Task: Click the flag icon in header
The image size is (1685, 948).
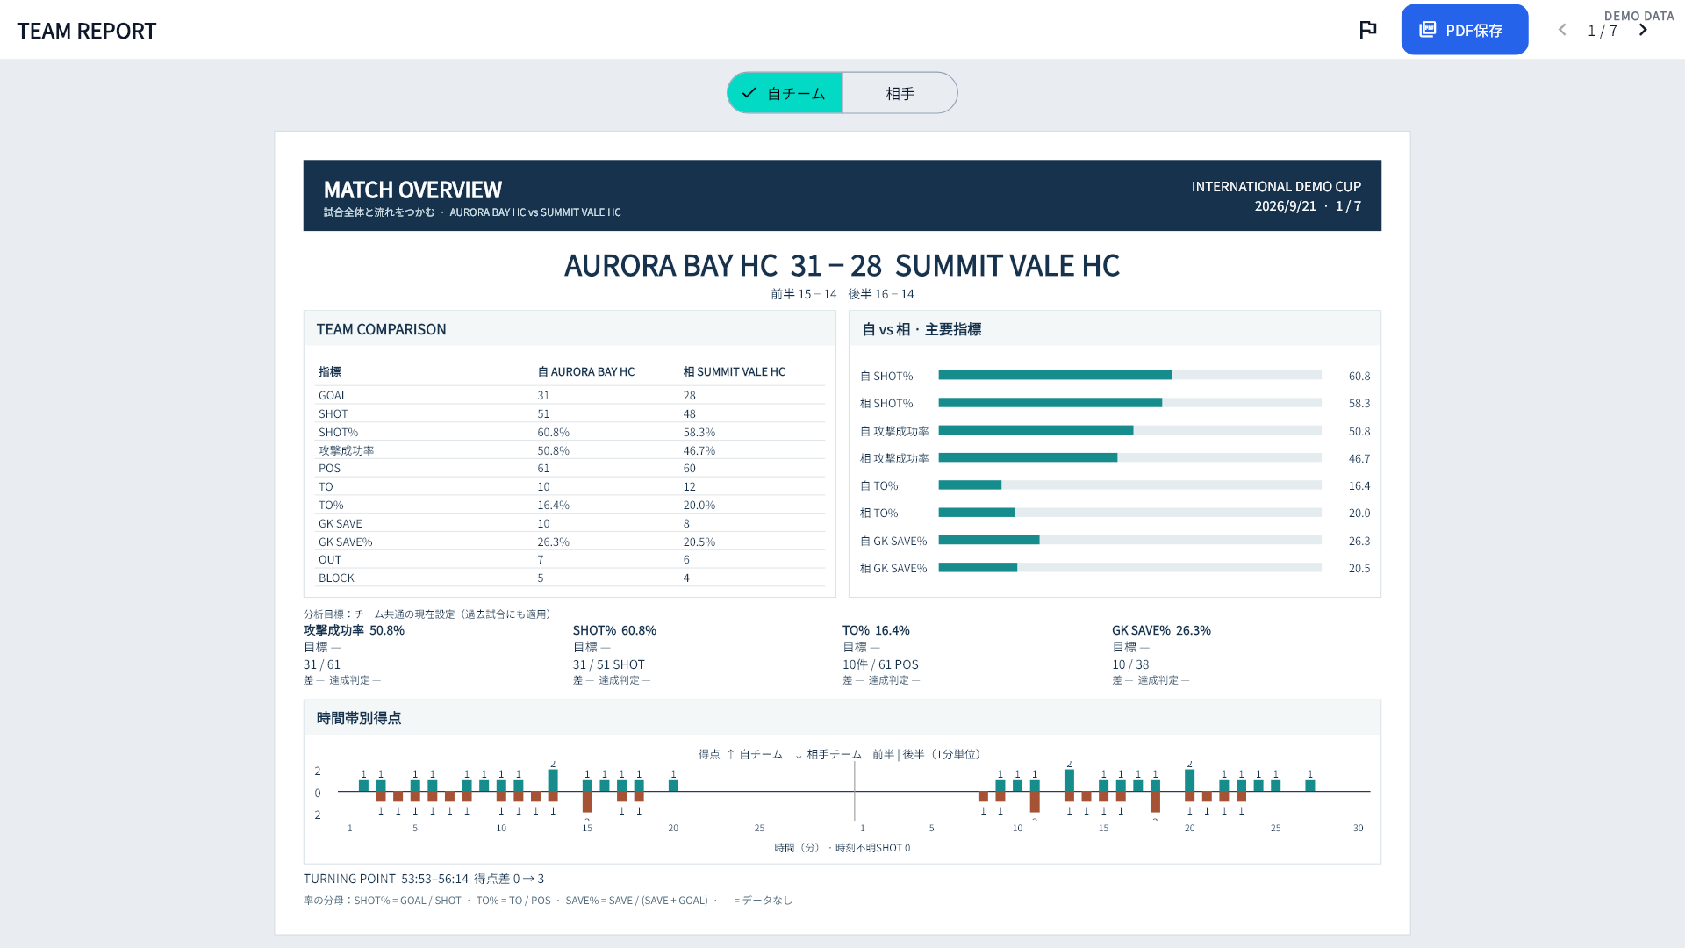Action: [x=1367, y=30]
